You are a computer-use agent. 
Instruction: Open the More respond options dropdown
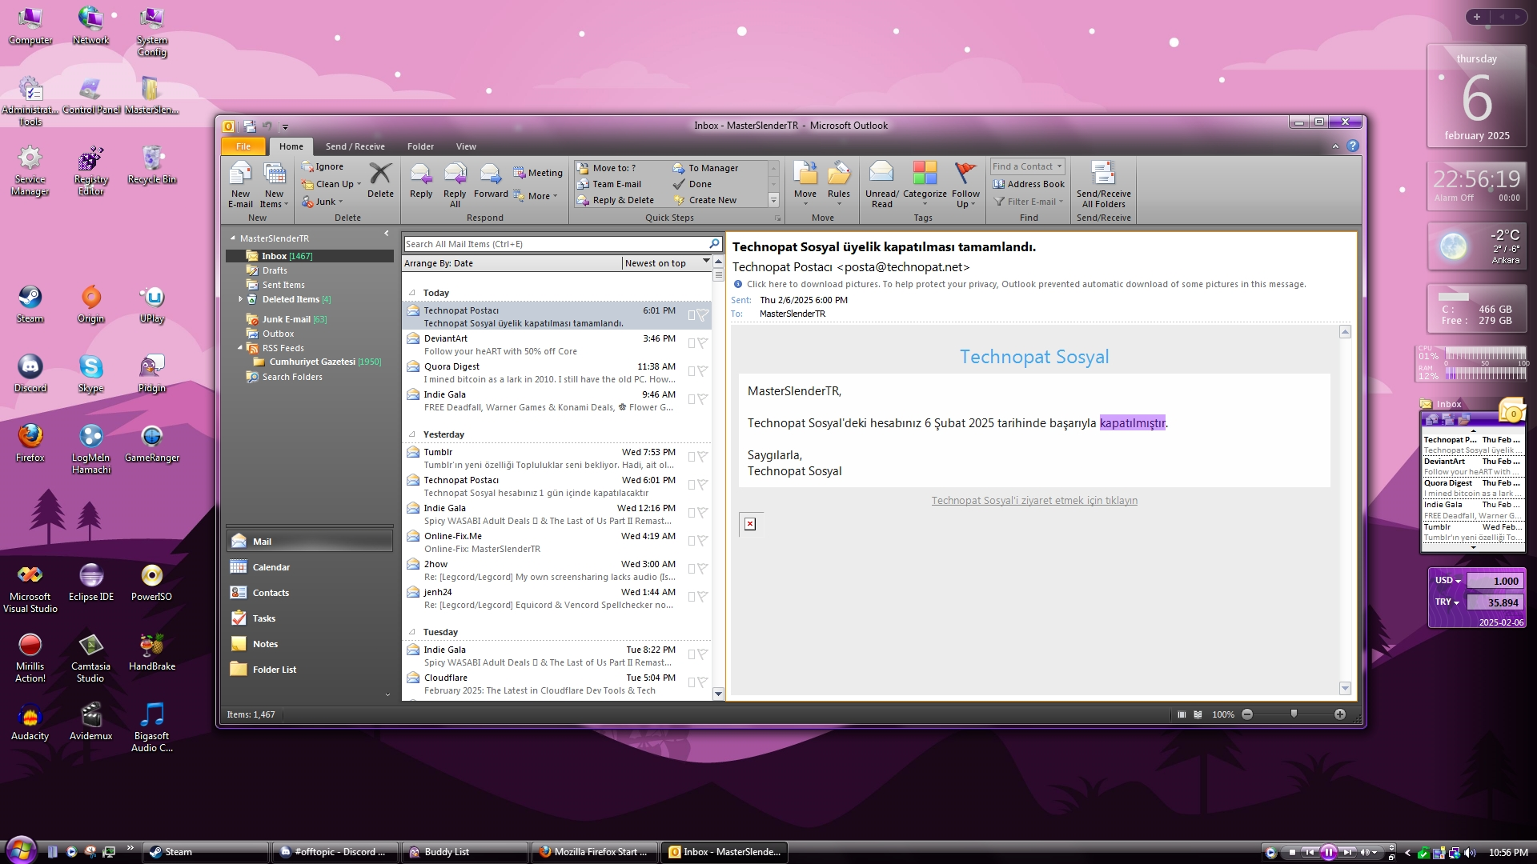tap(536, 196)
